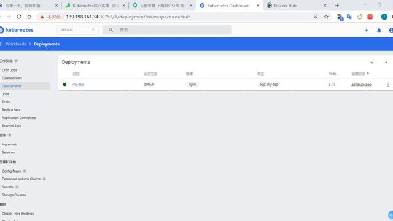The image size is (393, 221).
Task: Click the 3 / 3 pods count
Action: [332, 85]
